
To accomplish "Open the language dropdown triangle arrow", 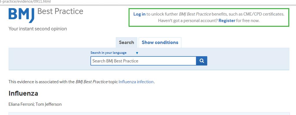I will 137,53.
